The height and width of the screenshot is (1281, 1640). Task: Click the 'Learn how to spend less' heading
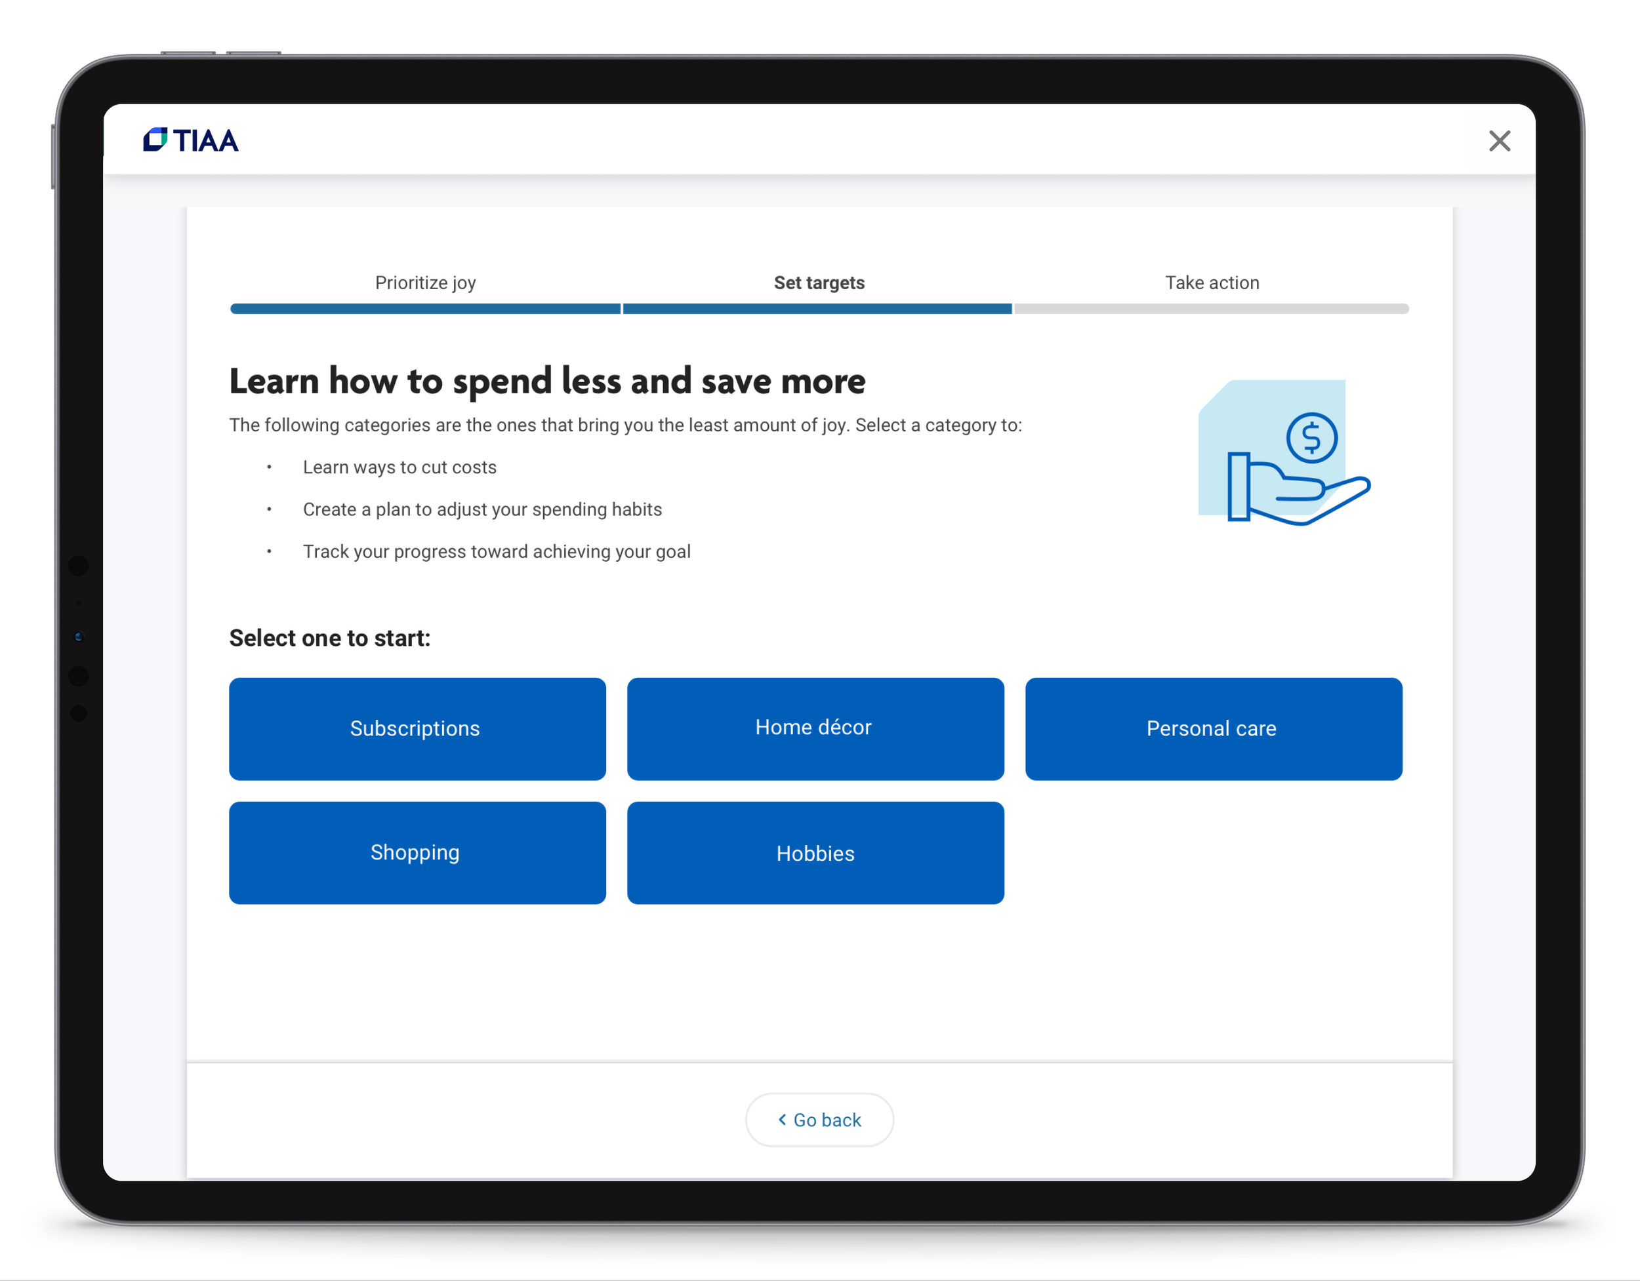(546, 382)
